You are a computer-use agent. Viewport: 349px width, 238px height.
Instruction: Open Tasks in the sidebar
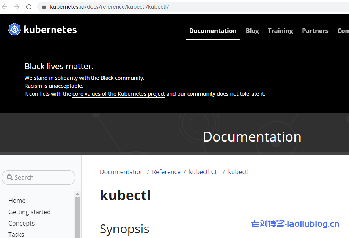16,234
